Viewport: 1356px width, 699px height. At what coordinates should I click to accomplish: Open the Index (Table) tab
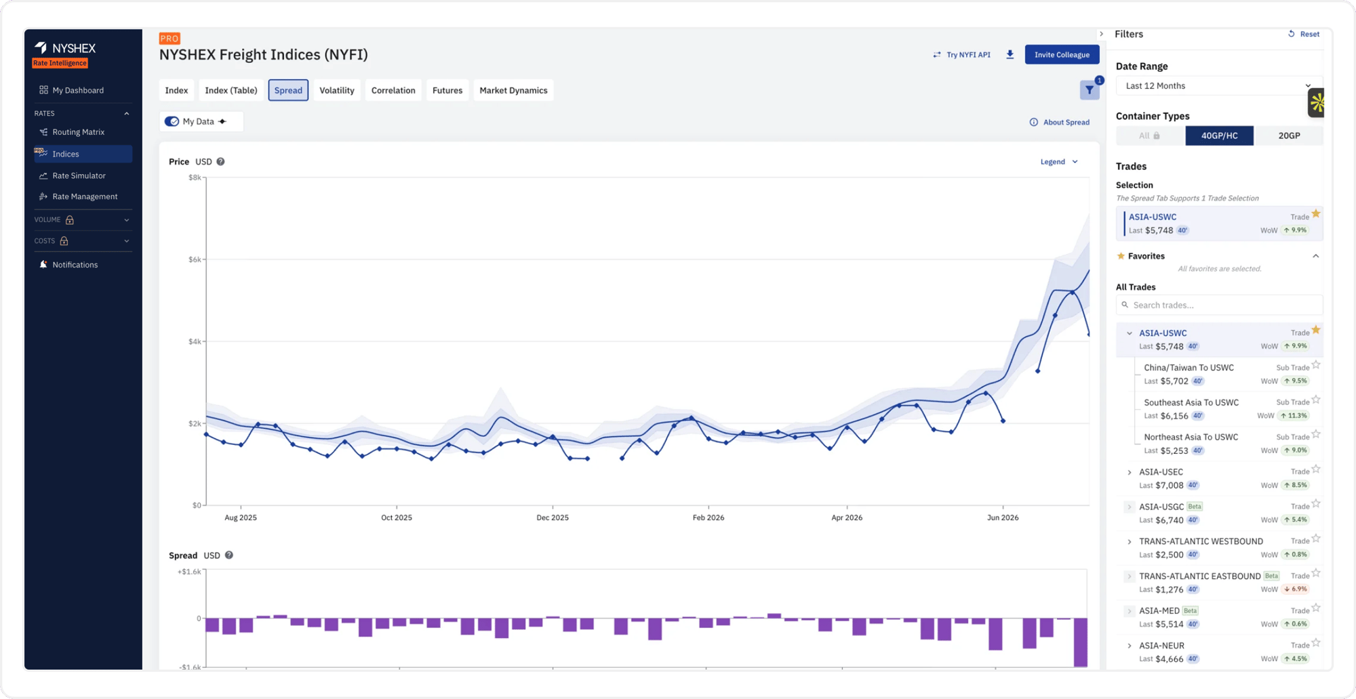pos(231,90)
